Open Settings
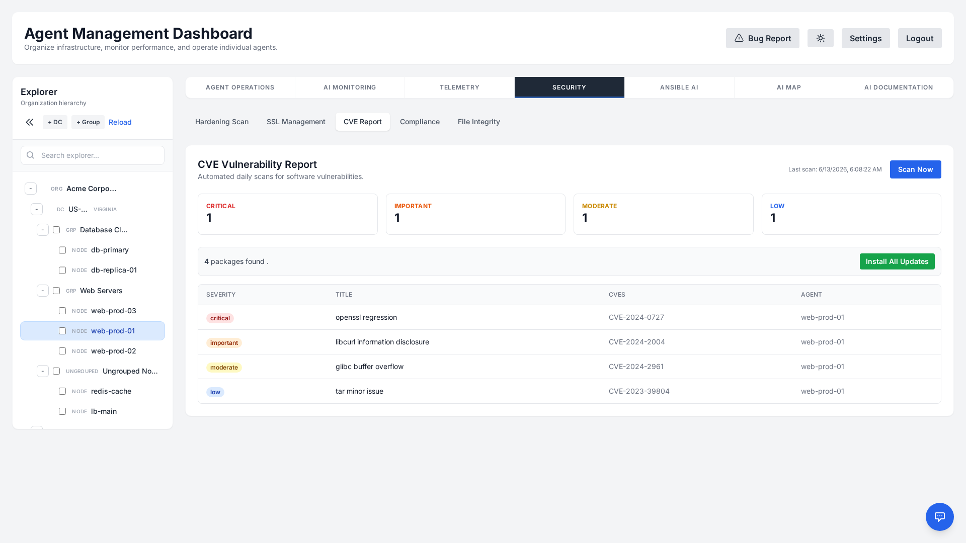The image size is (966, 543). [x=865, y=38]
